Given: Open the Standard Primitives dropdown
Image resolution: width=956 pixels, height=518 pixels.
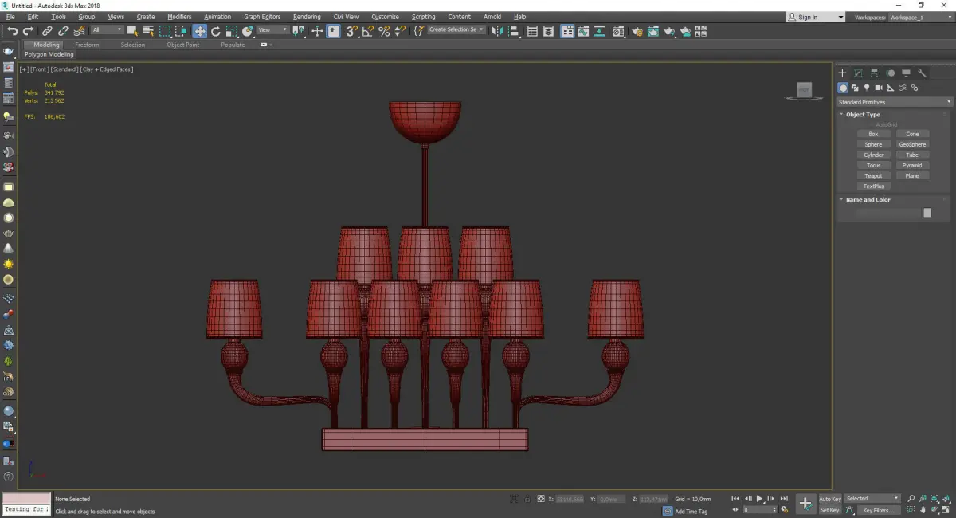Looking at the screenshot, I should 894,102.
